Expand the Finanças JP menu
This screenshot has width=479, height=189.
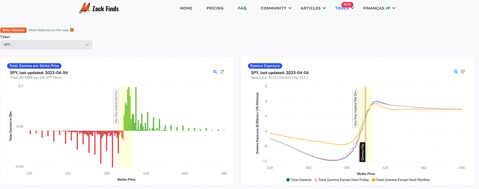tap(379, 8)
